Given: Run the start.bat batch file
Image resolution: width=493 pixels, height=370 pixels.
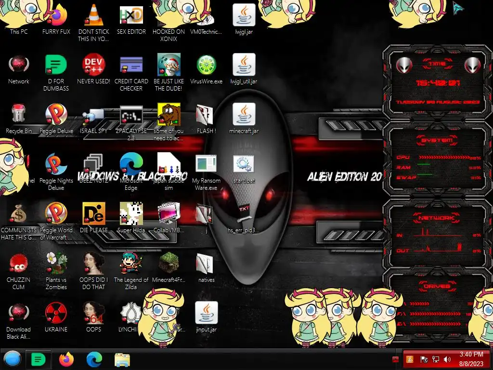Looking at the screenshot, I should 244,169.
